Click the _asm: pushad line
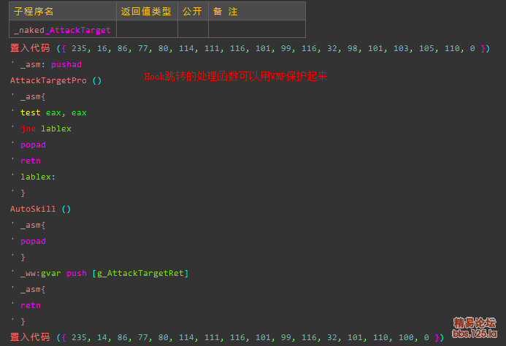506x346 pixels. point(50,64)
